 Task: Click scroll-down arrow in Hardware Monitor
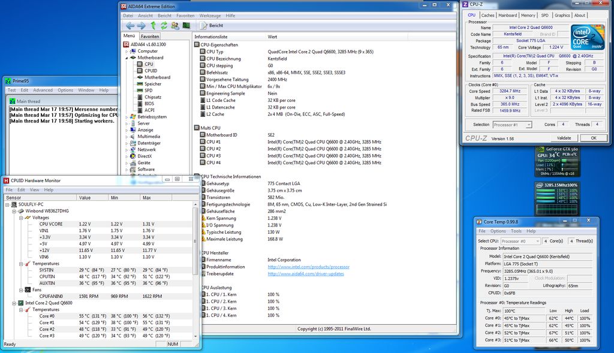tap(195, 336)
